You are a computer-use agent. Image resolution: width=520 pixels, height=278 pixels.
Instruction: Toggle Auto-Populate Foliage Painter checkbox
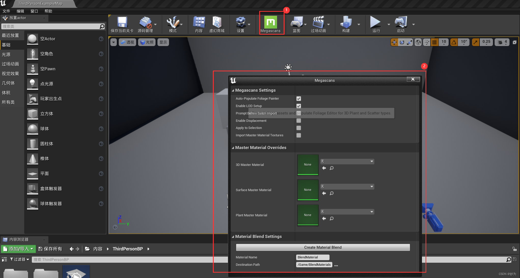pyautogui.click(x=299, y=99)
